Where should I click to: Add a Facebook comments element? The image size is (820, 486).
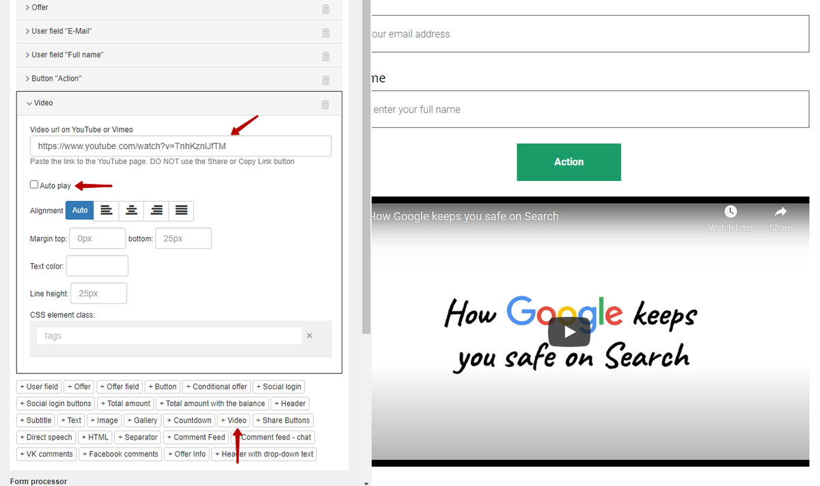[x=120, y=454]
